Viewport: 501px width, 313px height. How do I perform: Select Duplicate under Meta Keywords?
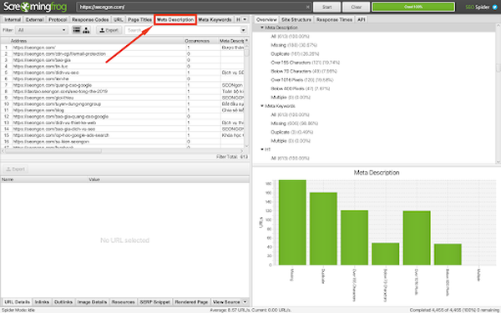pyautogui.click(x=291, y=132)
